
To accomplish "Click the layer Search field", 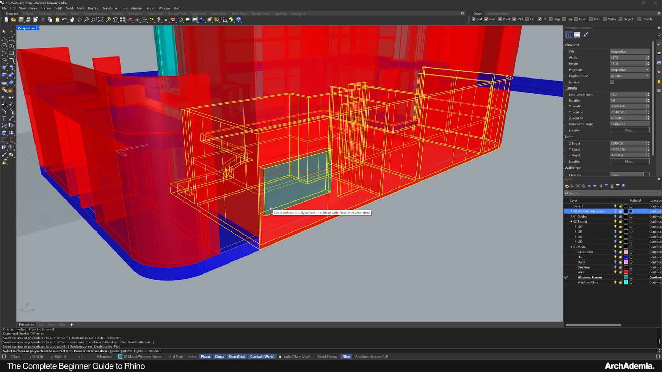I will point(612,193).
